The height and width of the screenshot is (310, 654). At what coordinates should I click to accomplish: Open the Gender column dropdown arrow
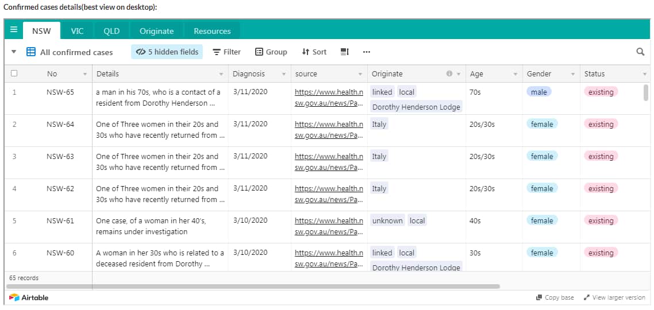tap(572, 74)
